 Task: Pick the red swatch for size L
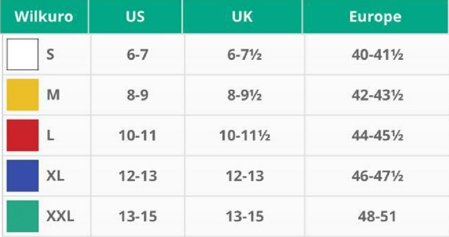(22, 136)
